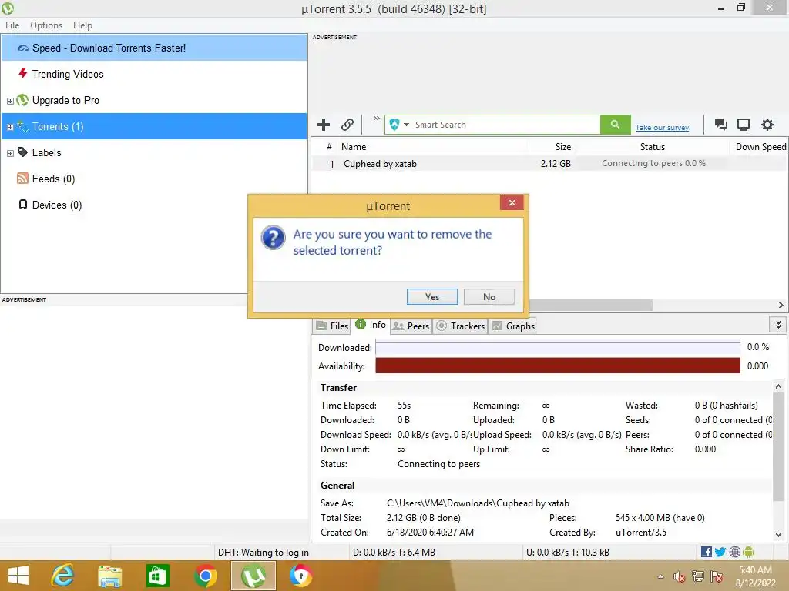Expand the Labels tree node
Screen dimensions: 789x591
10,153
